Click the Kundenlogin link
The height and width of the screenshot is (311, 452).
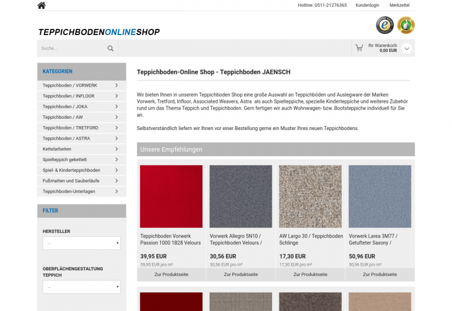[367, 5]
